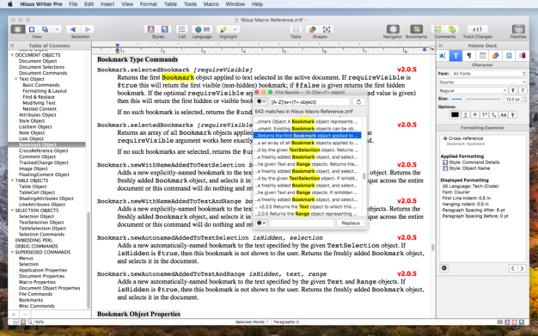Go to previous item in Formatting Examiner
This screenshot has height=336, width=538.
click(513, 268)
